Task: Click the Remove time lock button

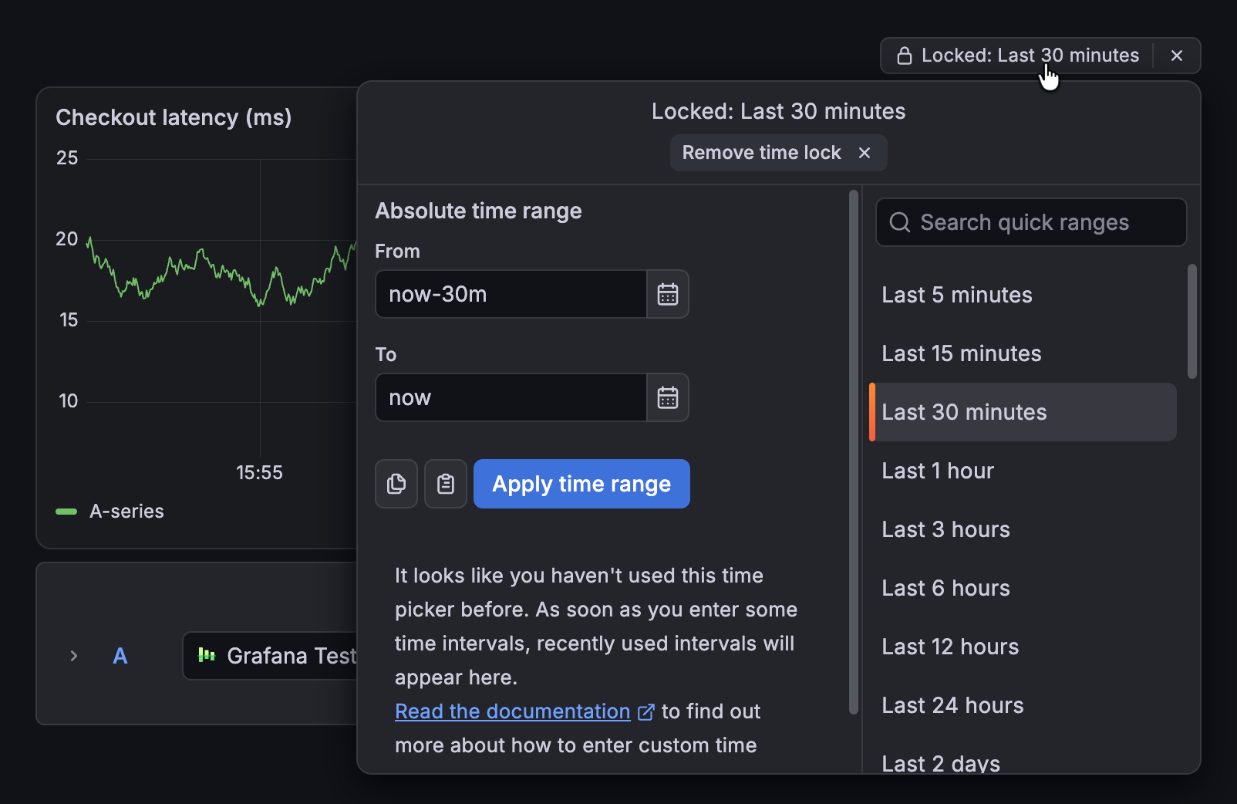Action: point(778,153)
